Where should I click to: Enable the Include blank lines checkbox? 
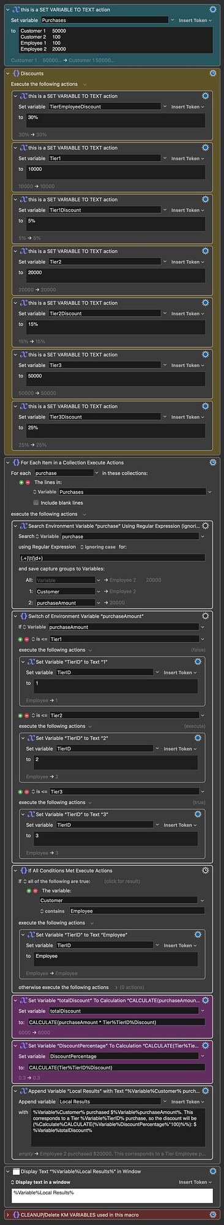36,503
